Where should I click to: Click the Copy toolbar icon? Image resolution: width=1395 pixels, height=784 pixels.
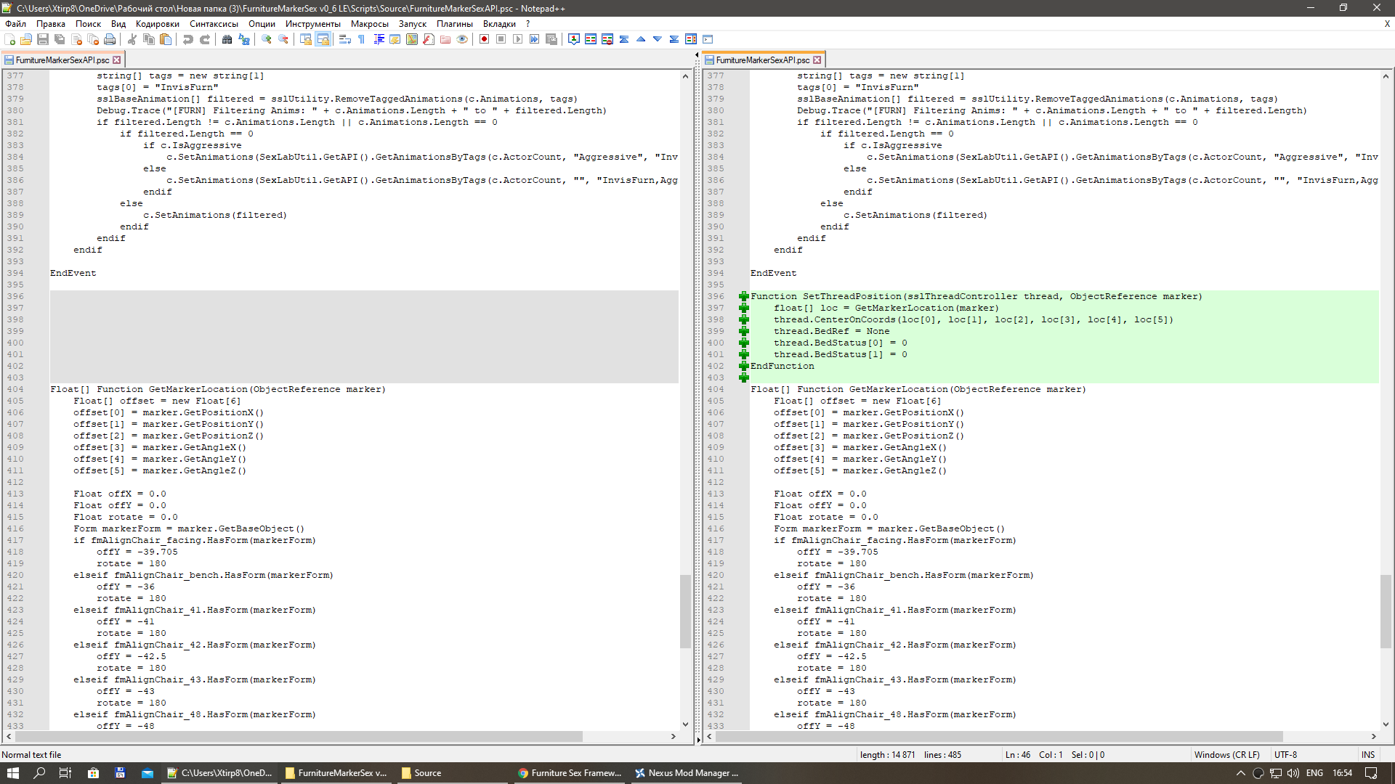(x=149, y=39)
